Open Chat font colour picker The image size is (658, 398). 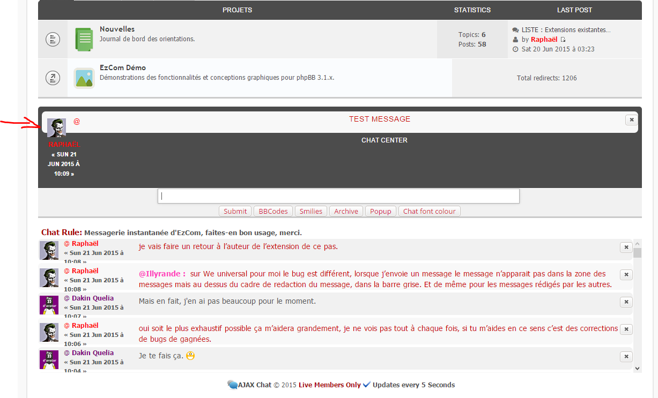coord(429,211)
